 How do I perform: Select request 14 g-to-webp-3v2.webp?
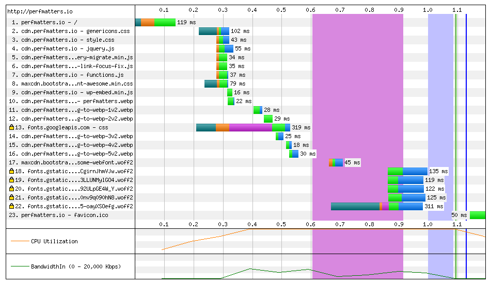[x=71, y=136]
